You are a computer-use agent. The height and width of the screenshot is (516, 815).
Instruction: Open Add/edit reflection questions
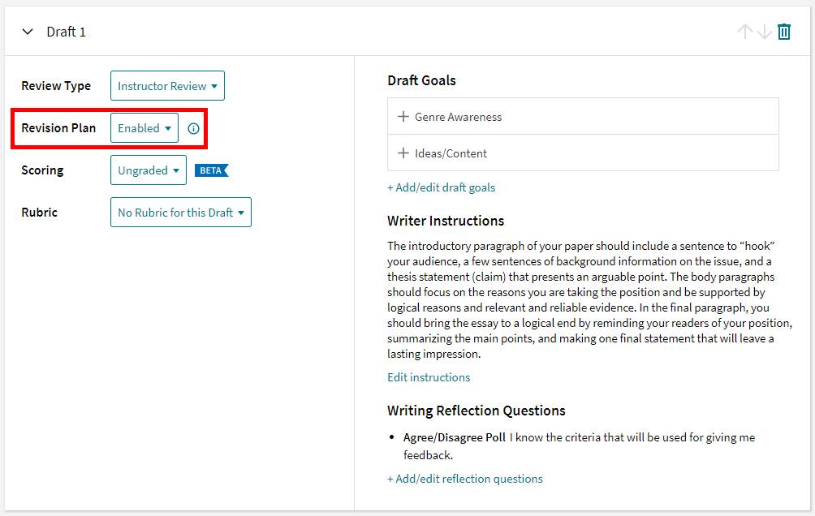click(x=465, y=479)
